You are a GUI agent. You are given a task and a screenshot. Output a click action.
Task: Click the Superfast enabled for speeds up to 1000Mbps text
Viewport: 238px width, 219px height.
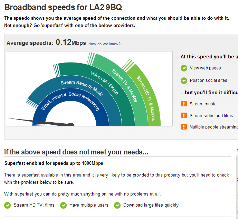click(54, 163)
